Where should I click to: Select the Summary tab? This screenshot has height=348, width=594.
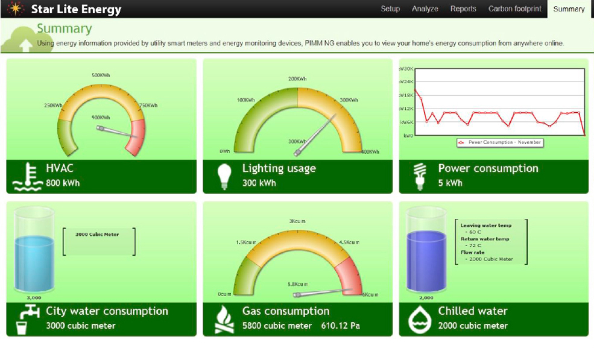[569, 9]
